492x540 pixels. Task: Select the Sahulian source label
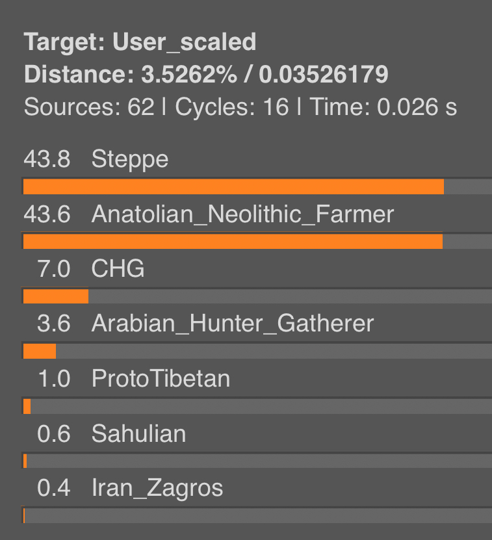tap(138, 433)
